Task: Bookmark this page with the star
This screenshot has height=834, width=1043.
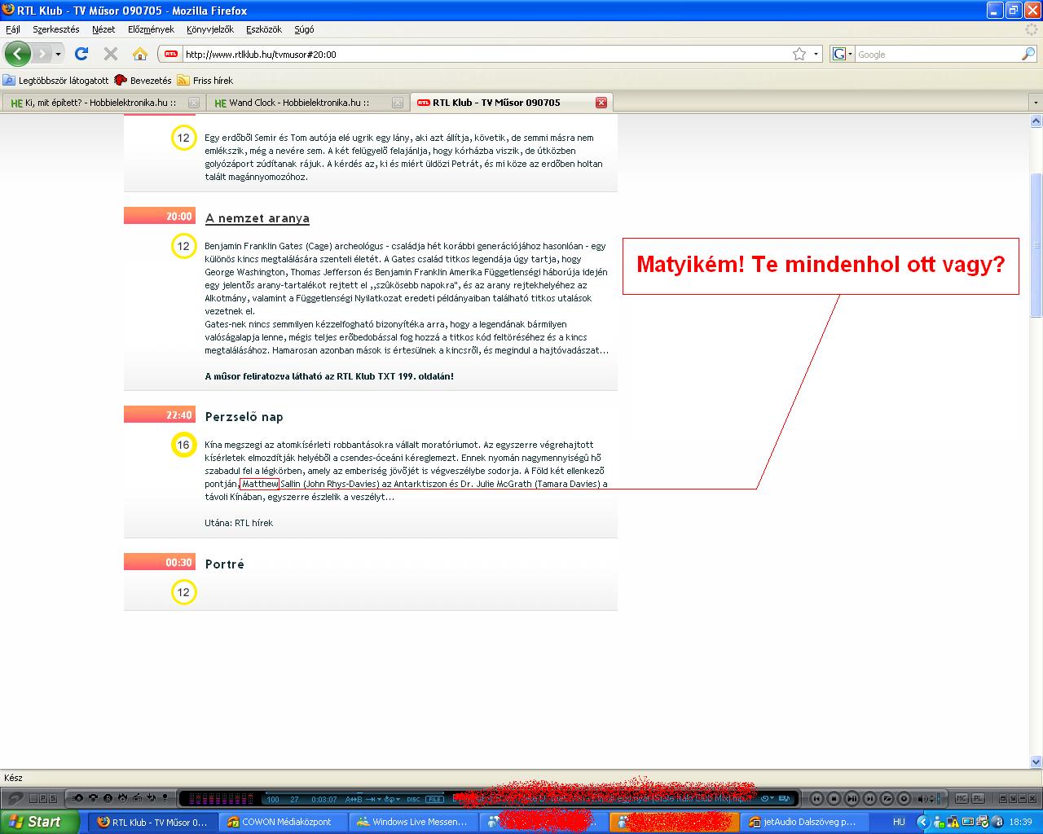Action: point(799,54)
